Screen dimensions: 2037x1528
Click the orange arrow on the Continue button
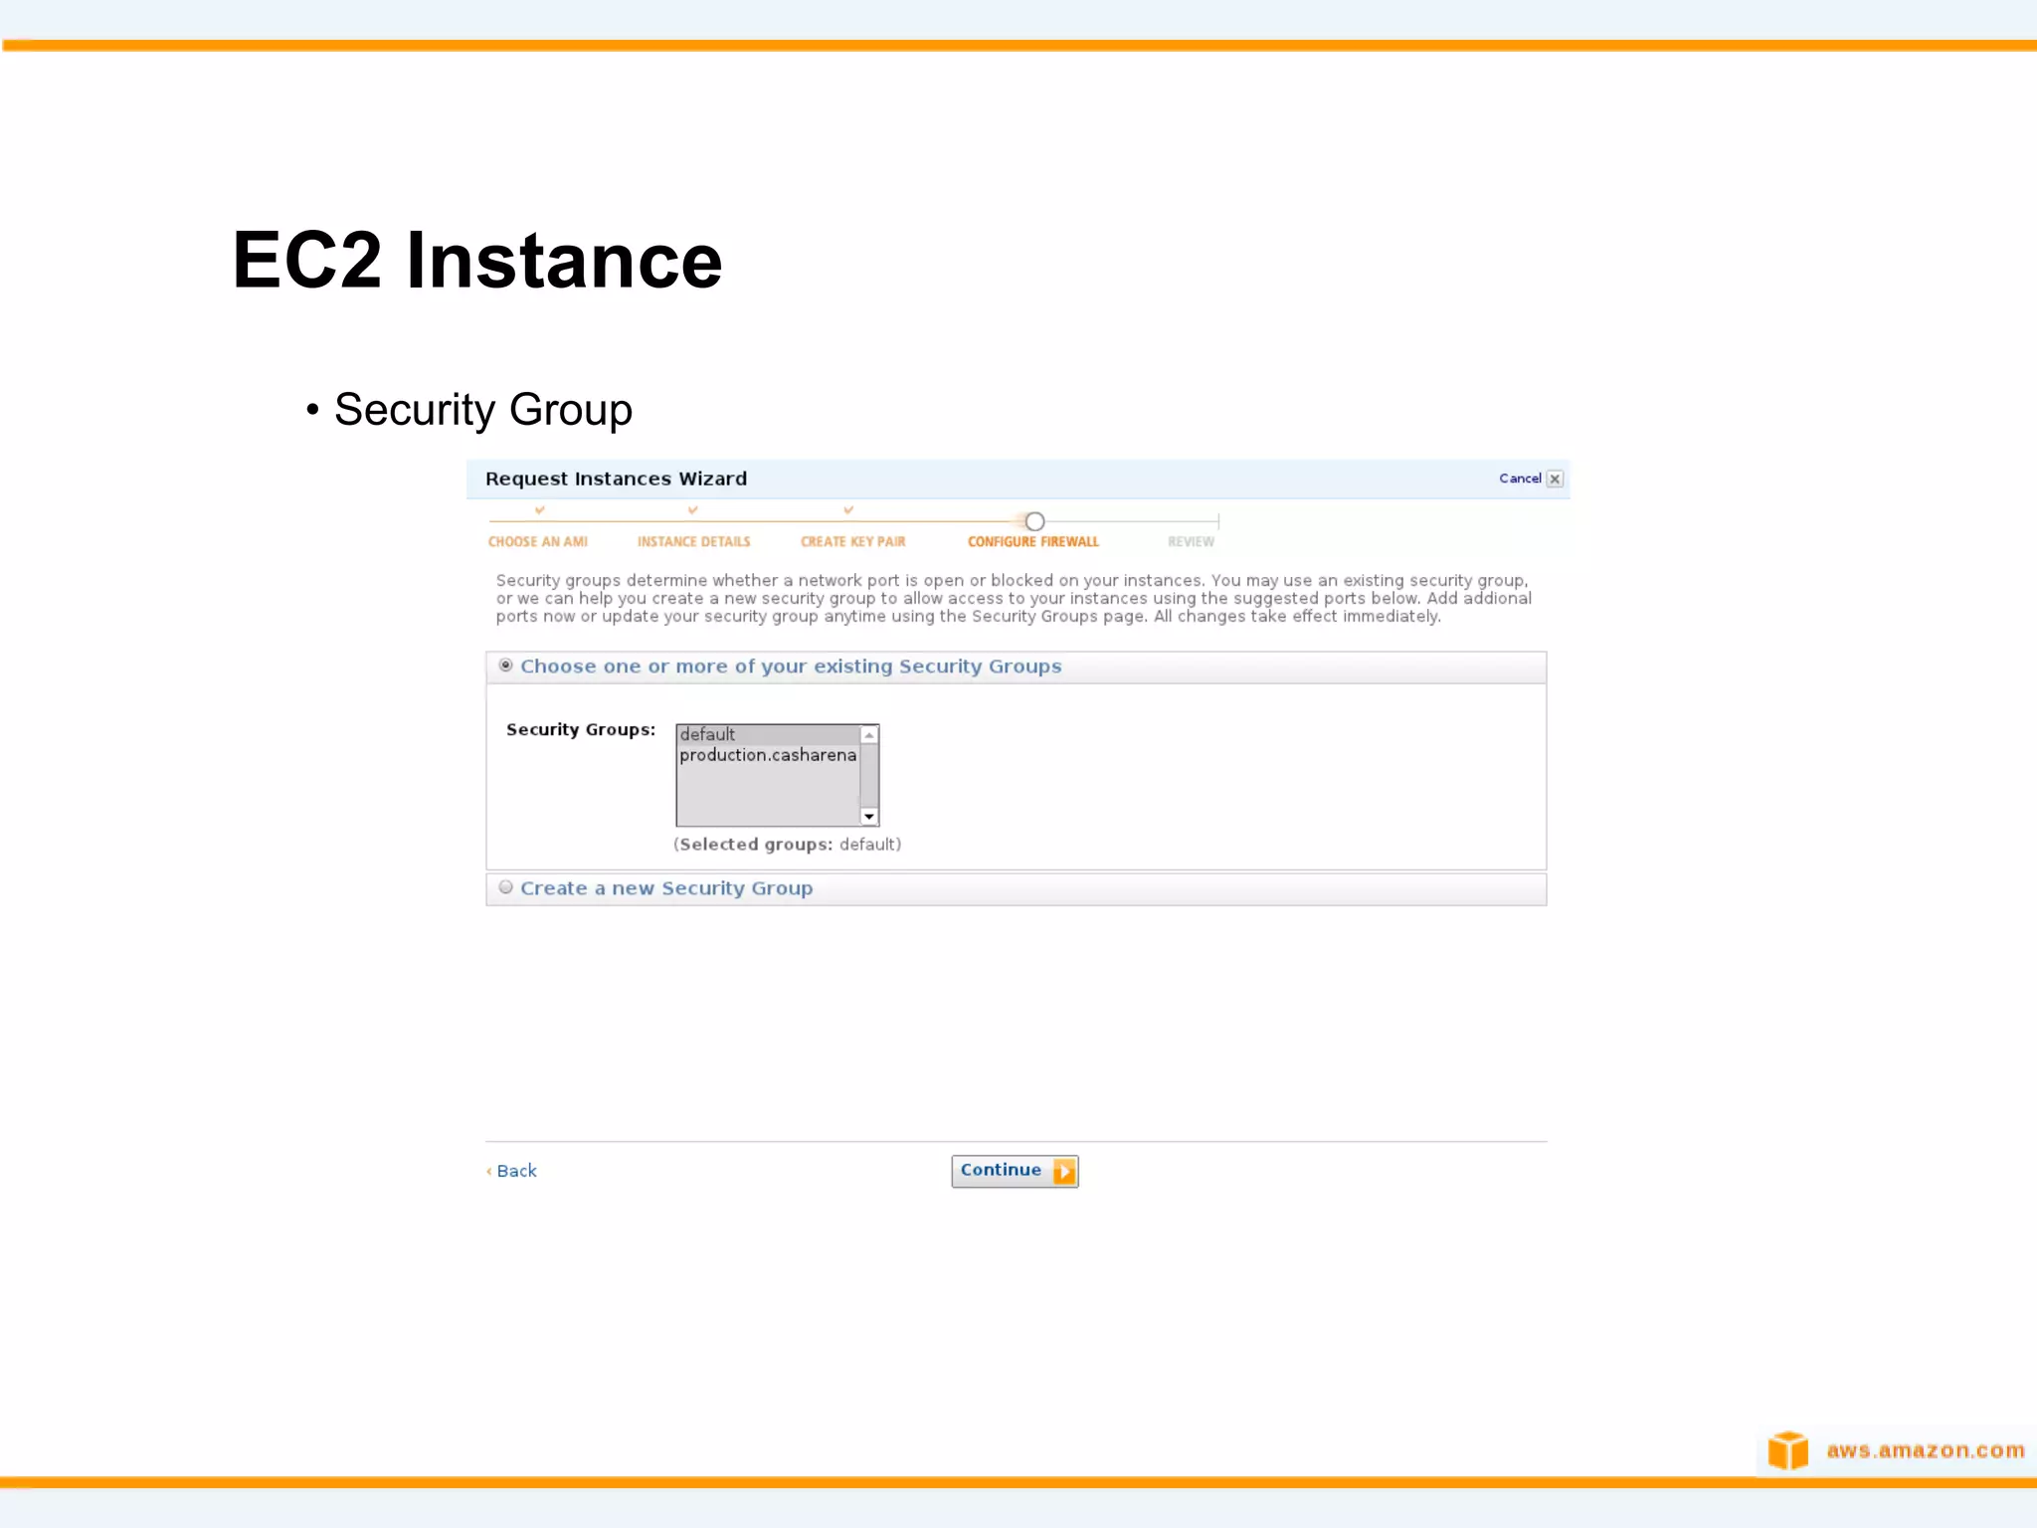click(x=1064, y=1171)
